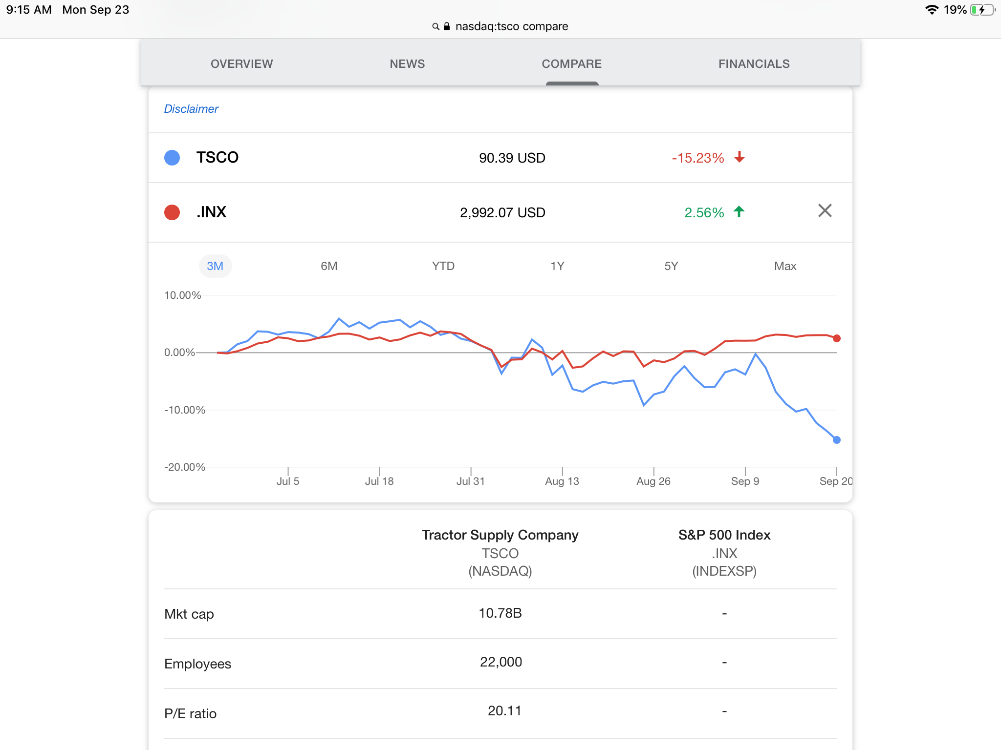
Task: Click the (NASDAQ) exchange label
Action: point(500,571)
